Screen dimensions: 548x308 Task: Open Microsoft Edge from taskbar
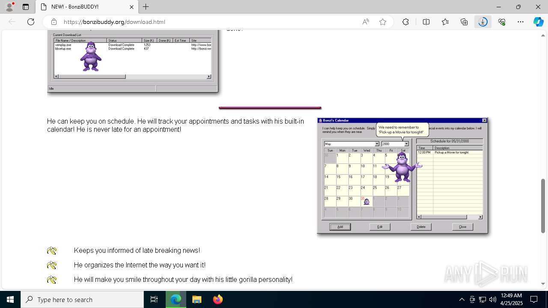176,299
